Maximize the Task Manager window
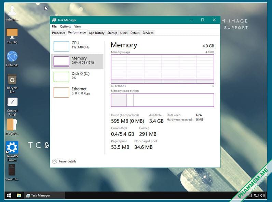This screenshot has width=272, height=202. click(x=202, y=20)
